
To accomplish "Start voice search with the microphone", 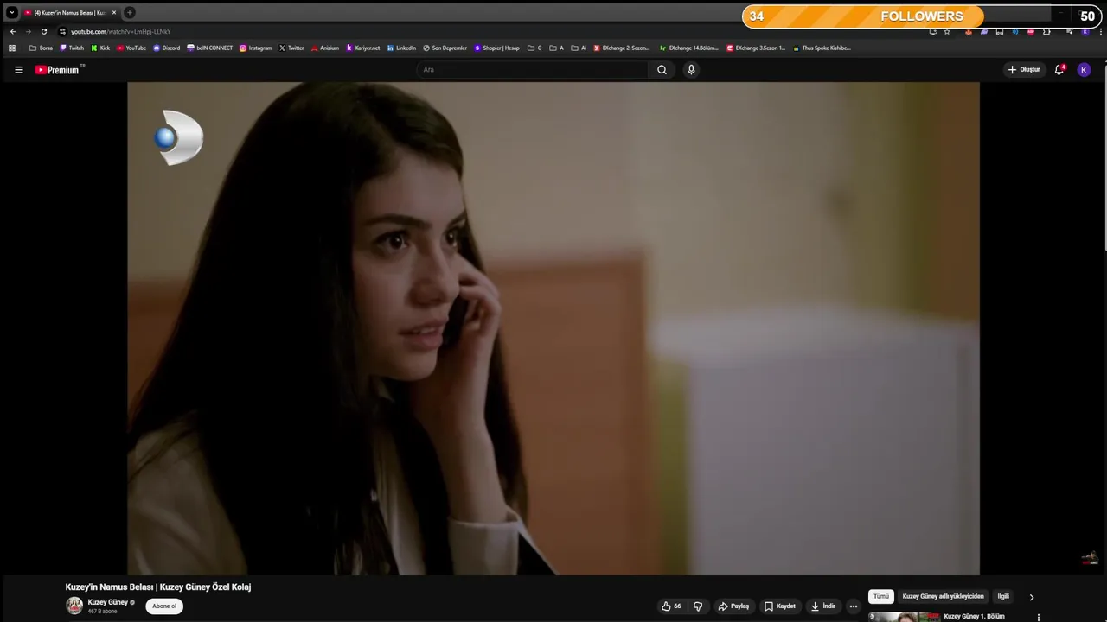I will coord(691,70).
